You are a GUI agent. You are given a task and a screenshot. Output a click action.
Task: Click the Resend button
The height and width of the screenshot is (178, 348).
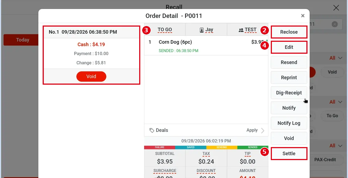(x=289, y=62)
